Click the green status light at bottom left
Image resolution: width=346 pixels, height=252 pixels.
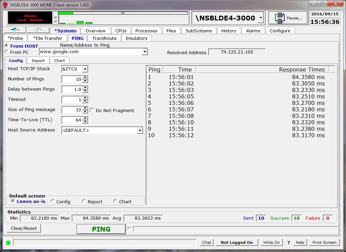8,242
